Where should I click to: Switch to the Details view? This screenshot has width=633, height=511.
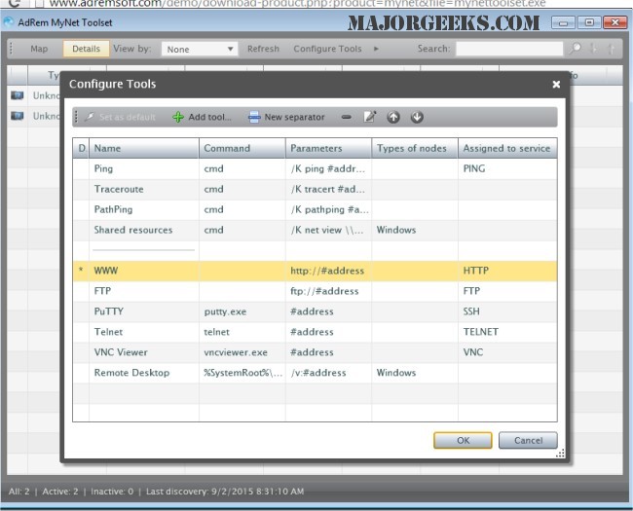(x=86, y=49)
